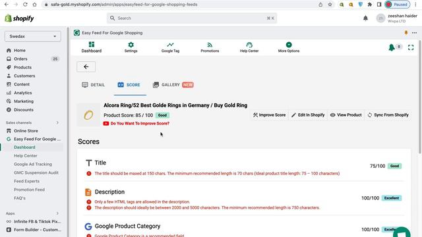Open FAQ's sidebar item
Screen dimensions: 422x237
point(20,198)
